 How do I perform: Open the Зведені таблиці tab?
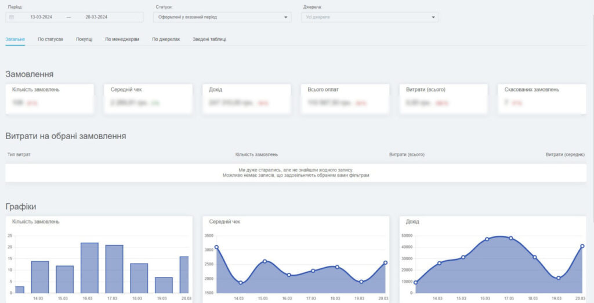click(x=209, y=39)
